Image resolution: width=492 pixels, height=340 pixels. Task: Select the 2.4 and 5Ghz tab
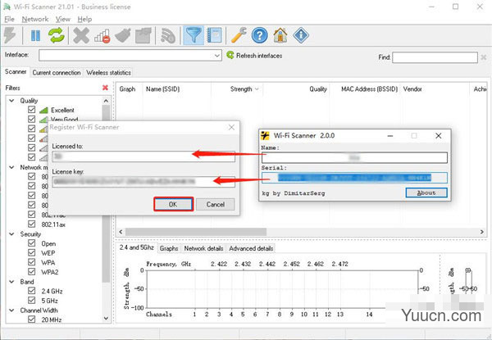pos(136,247)
